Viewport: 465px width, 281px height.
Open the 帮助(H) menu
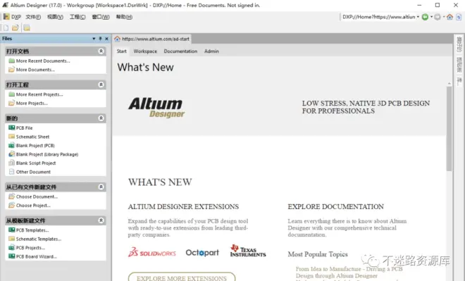[x=124, y=17]
